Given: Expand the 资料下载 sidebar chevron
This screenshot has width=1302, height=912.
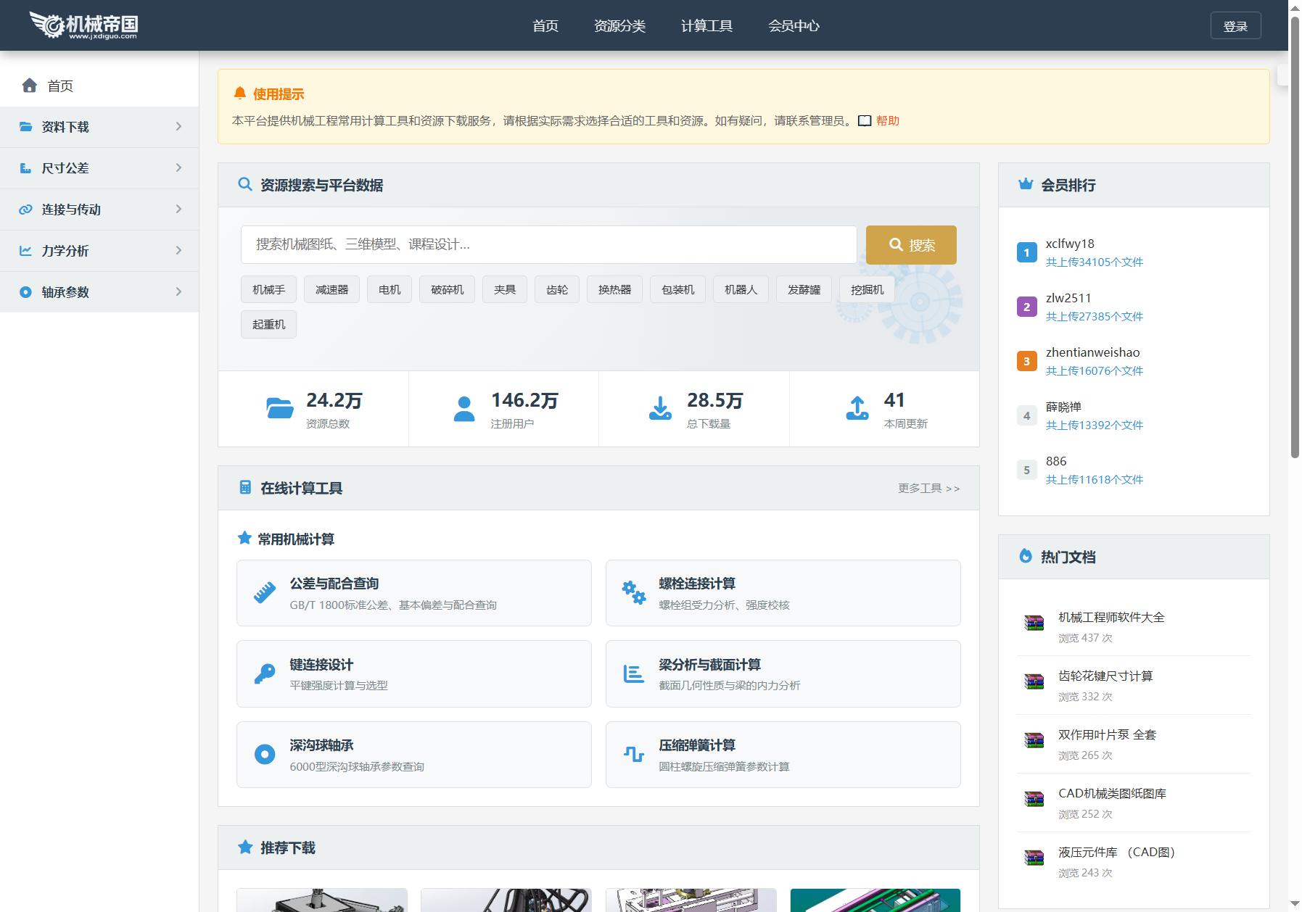Looking at the screenshot, I should click(x=178, y=127).
